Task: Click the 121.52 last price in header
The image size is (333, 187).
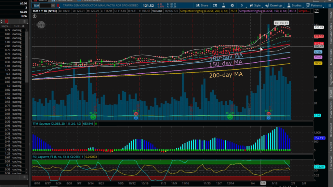Action: click(148, 6)
